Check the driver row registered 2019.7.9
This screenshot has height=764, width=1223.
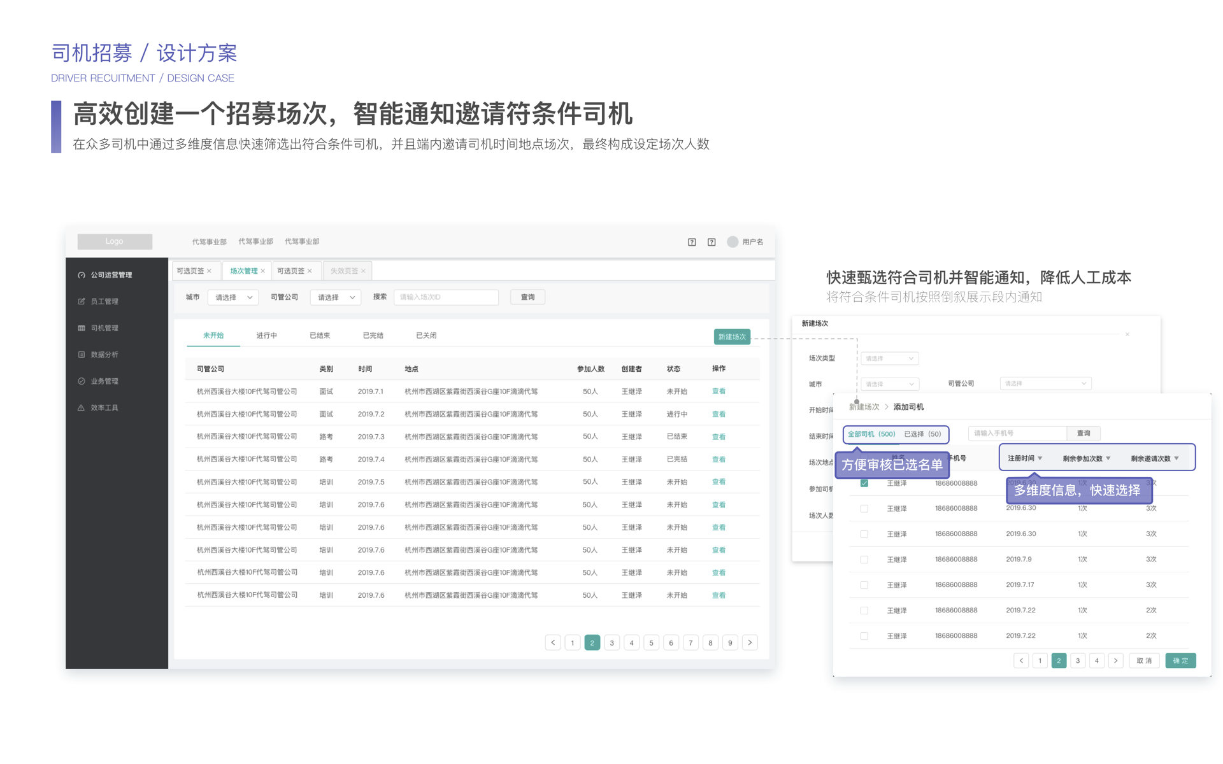coord(864,560)
